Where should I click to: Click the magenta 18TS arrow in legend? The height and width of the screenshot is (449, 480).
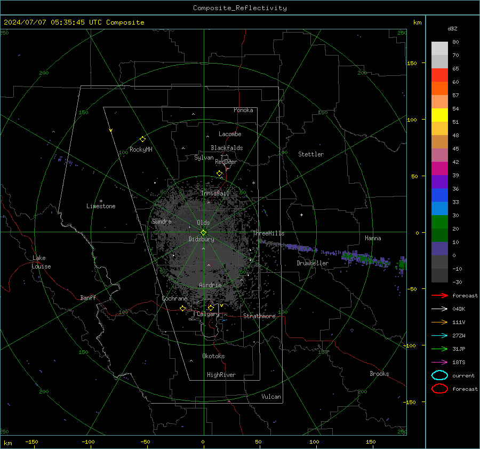pyautogui.click(x=439, y=363)
